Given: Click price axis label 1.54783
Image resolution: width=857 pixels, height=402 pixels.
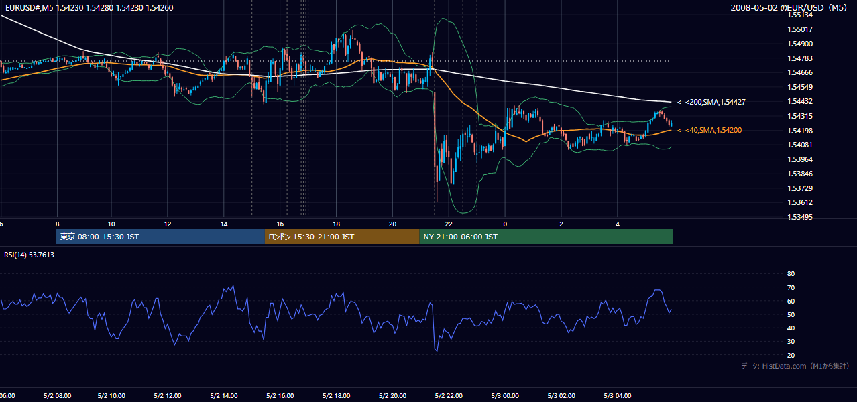Looking at the screenshot, I should (x=801, y=58).
